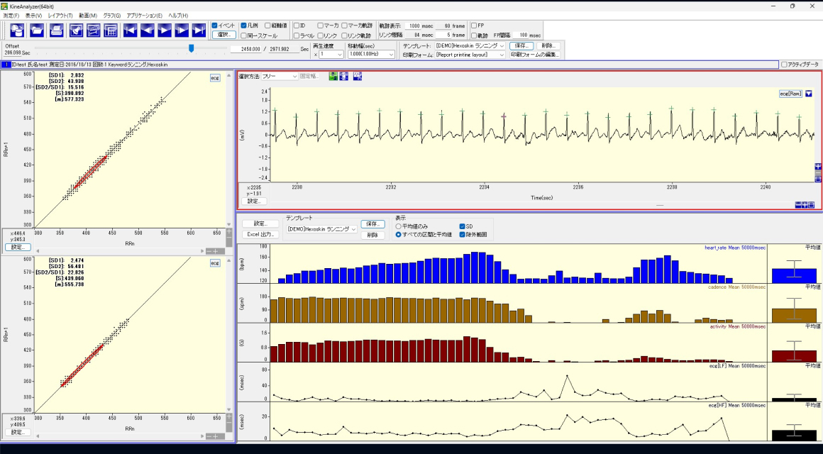Reset ECG time axis zoom square button
This screenshot has height=454, width=823.
coord(811,205)
